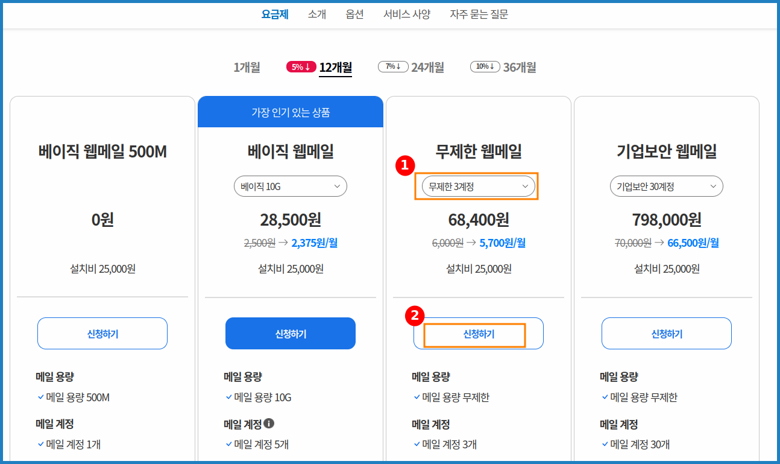Open the 베이직 10G account dropdown
Viewport: 780px width, 464px height.
(290, 186)
